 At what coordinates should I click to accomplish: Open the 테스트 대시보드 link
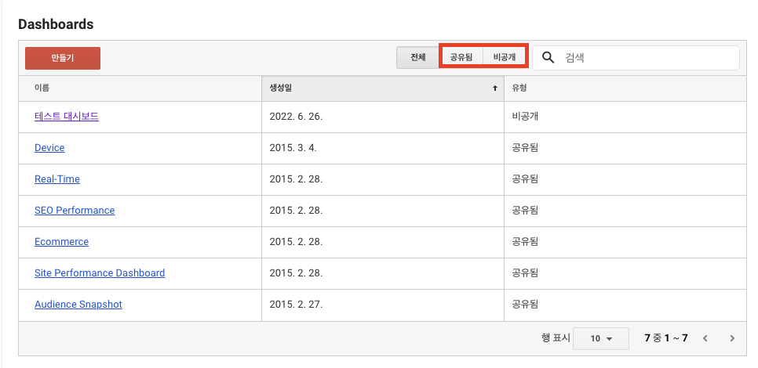[x=67, y=116]
